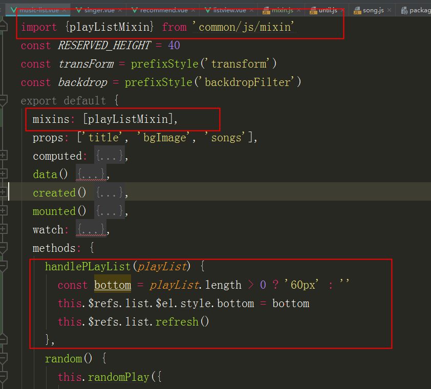Close the song.js tab
This screenshot has width=431, height=389.
tap(389, 10)
